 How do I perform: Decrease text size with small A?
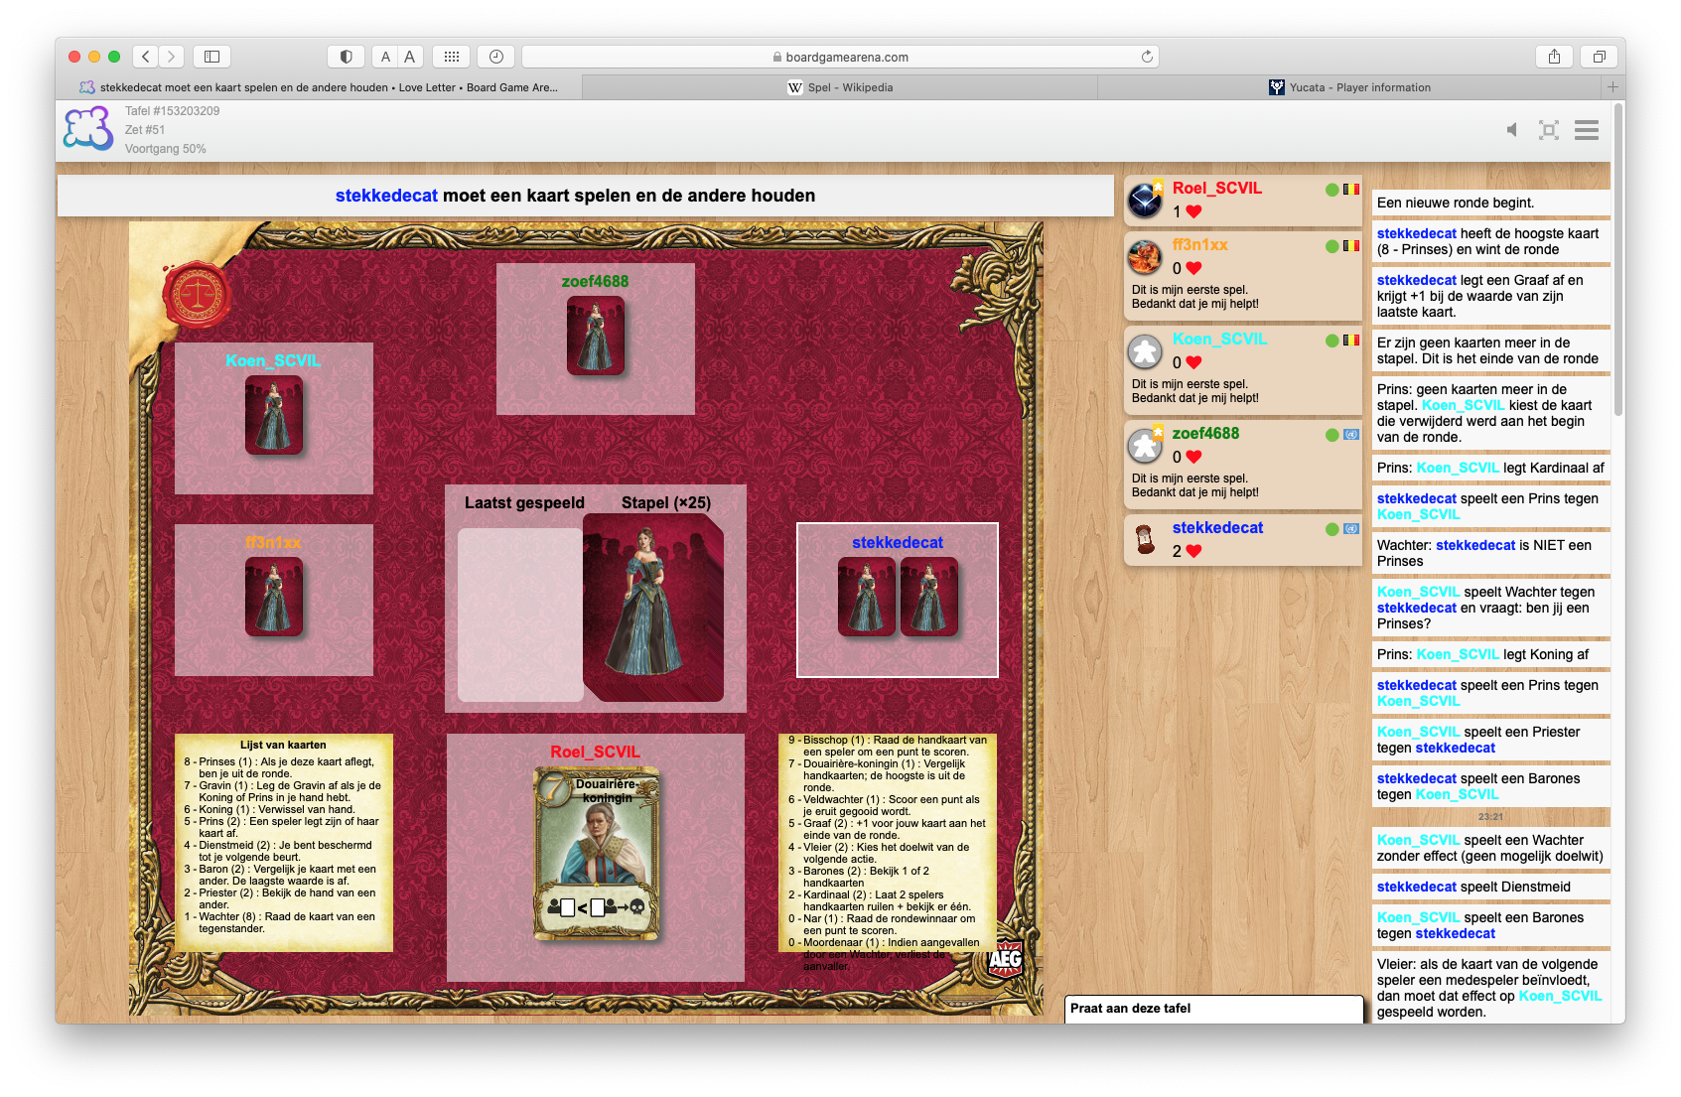pyautogui.click(x=386, y=57)
